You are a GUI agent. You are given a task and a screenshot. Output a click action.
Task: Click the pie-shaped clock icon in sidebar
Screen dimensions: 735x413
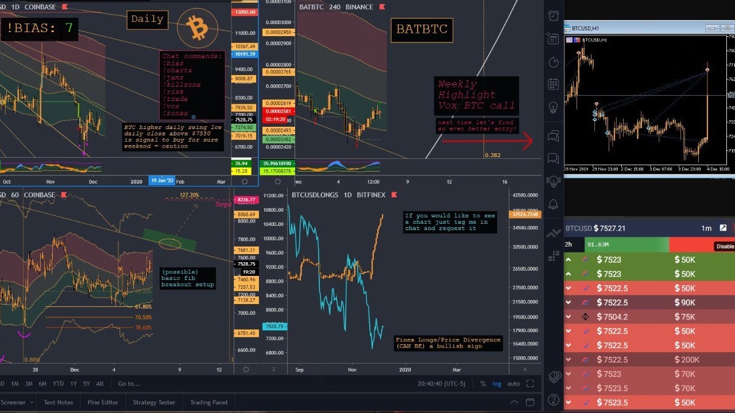coord(554,62)
